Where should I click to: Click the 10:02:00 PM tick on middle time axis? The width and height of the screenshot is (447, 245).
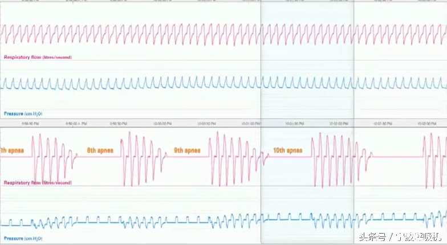click(339, 124)
